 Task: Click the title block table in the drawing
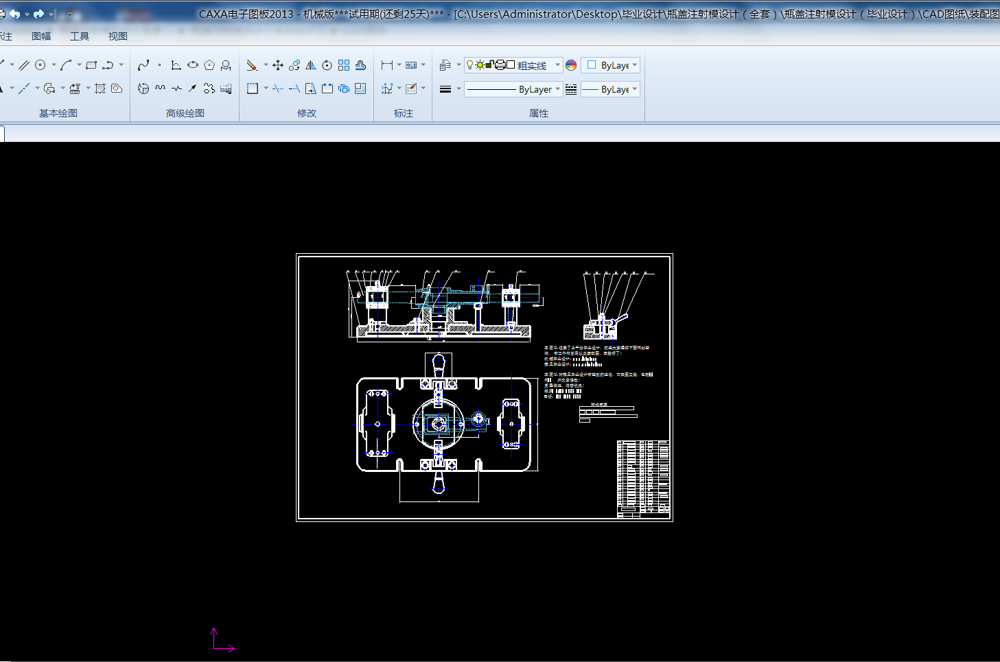[643, 477]
